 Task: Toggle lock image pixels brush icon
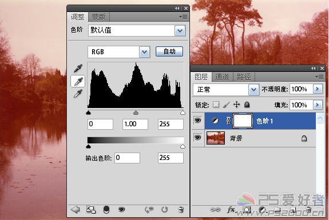[x=226, y=105]
